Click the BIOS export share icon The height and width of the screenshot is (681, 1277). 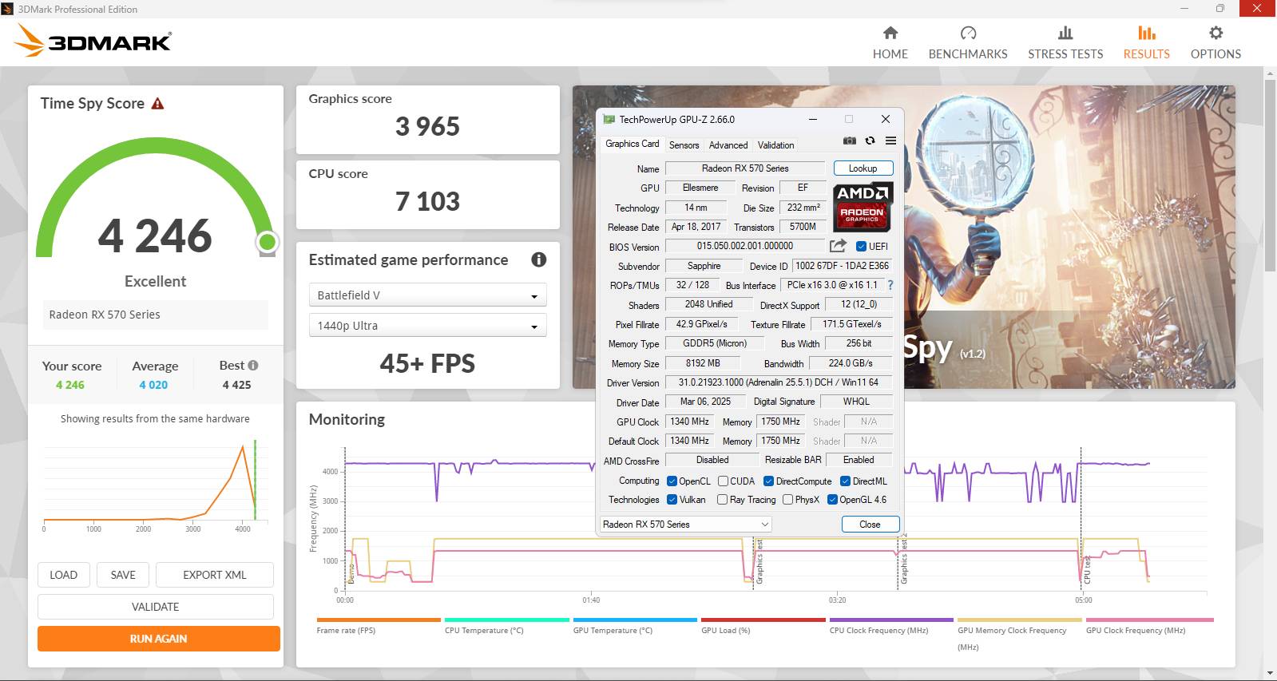[838, 246]
